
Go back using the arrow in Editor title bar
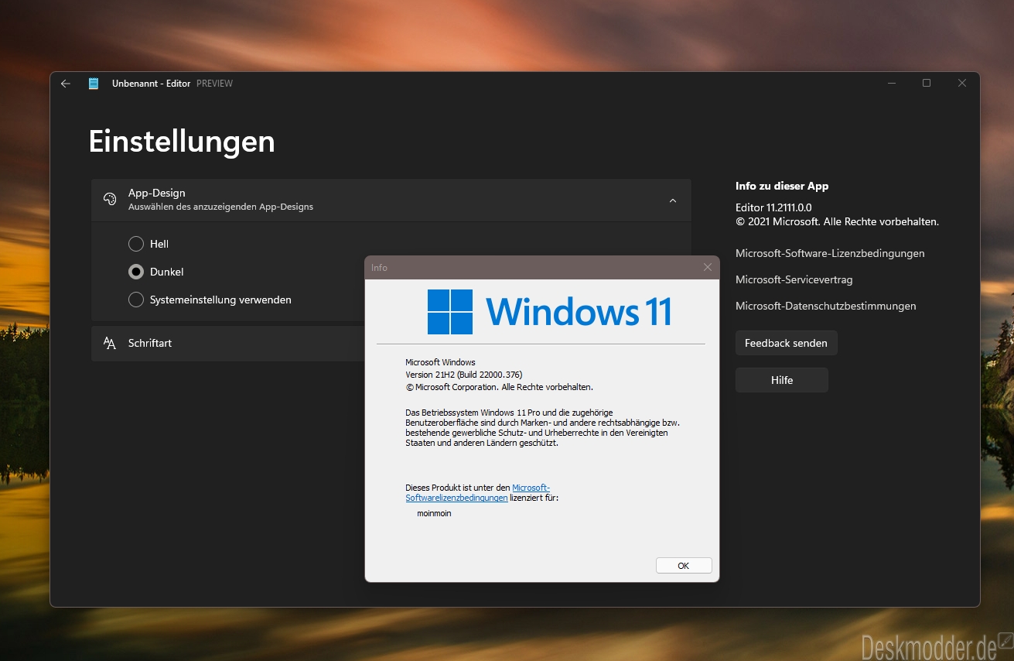tap(66, 84)
